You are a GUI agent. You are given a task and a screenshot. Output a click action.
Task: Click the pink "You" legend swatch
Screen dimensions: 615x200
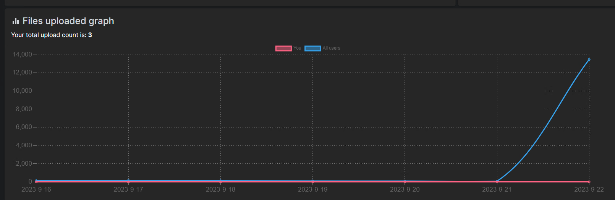(x=283, y=48)
